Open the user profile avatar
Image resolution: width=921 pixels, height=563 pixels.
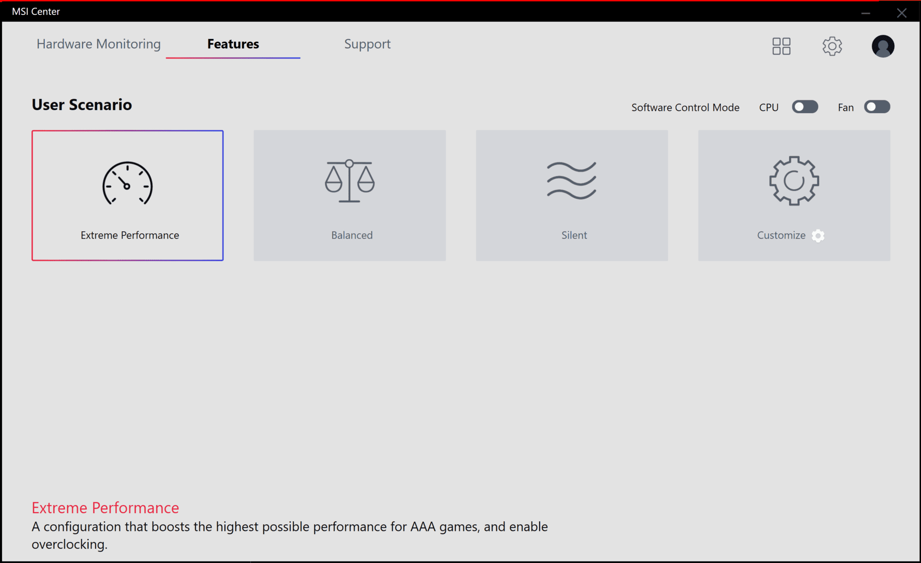point(883,46)
